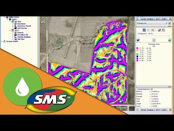Click the Count statistic value 115388
Viewport: 174px width, 131px height.
(153, 106)
